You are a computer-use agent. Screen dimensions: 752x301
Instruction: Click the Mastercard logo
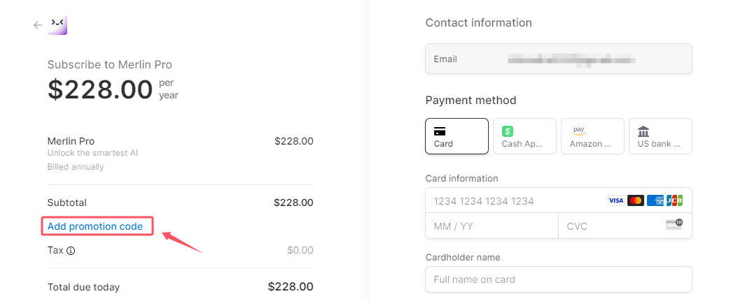tap(636, 200)
